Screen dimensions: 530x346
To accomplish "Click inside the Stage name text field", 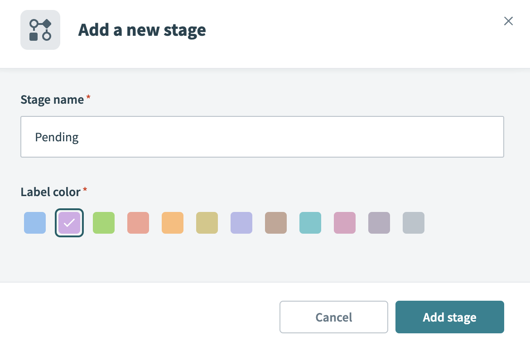I will point(262,137).
